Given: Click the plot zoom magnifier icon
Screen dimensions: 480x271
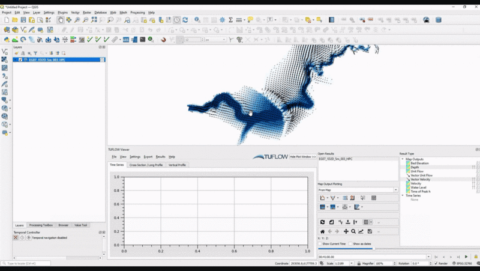Looking at the screenshot, I should pyautogui.click(x=353, y=231).
